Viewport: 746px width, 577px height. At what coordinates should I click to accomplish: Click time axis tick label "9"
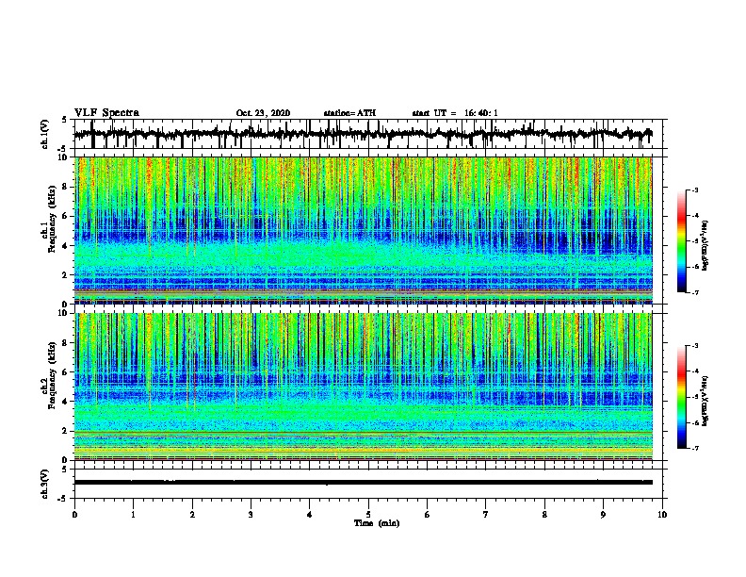tap(603, 515)
